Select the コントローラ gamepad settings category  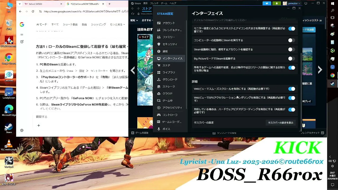(169, 115)
